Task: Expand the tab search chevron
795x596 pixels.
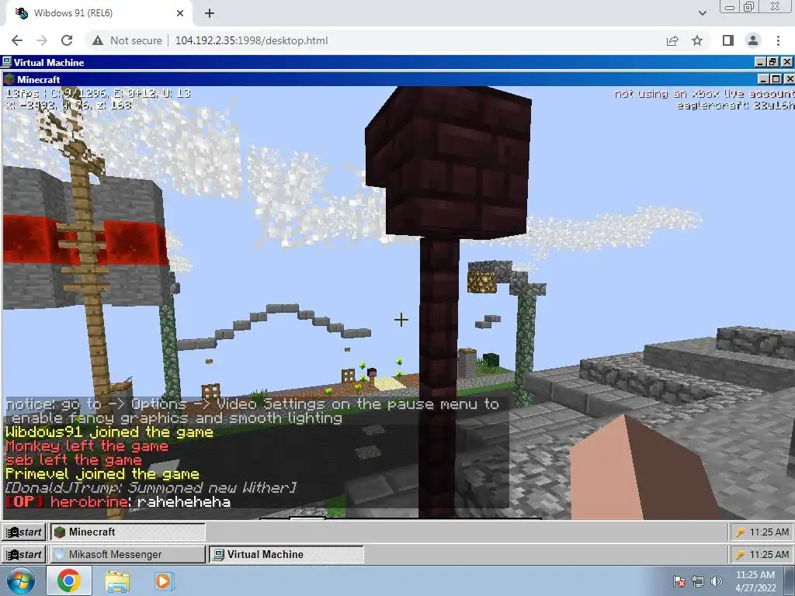Action: click(702, 13)
